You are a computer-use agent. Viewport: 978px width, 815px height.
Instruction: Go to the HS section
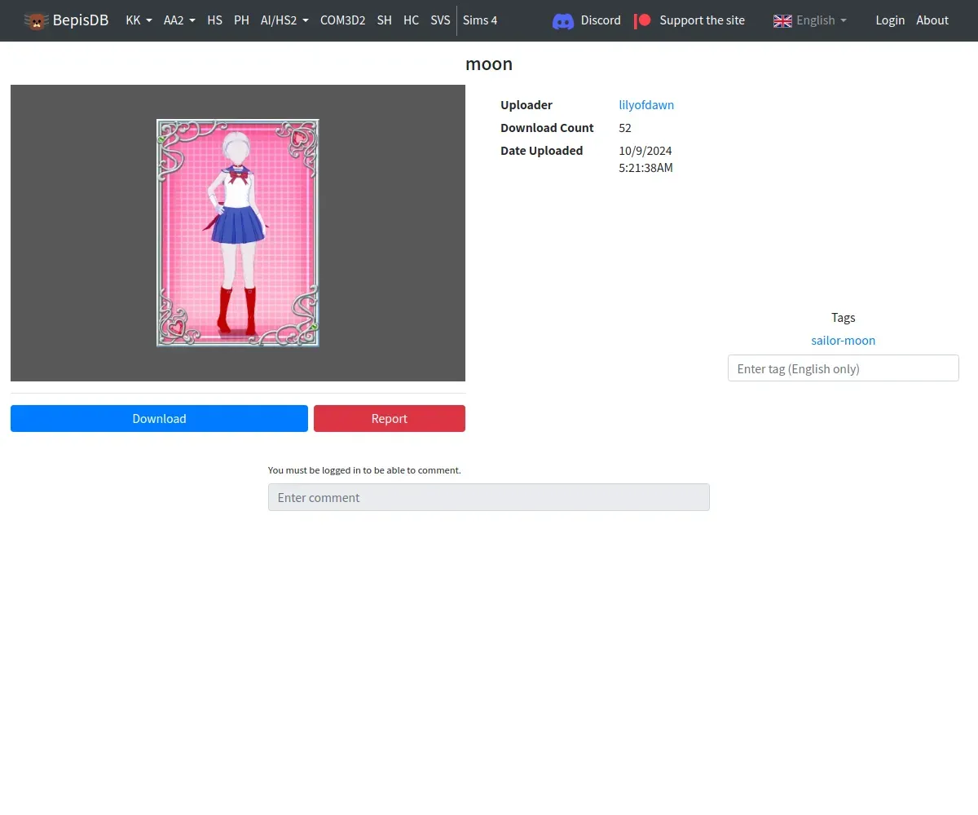214,20
